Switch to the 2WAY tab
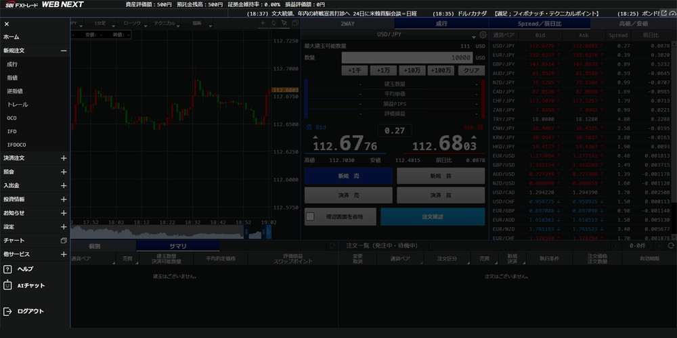Image resolution: width=677 pixels, height=338 pixels. point(347,24)
